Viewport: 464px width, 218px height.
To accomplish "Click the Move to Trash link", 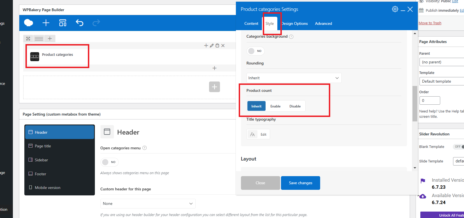I will click(x=430, y=23).
